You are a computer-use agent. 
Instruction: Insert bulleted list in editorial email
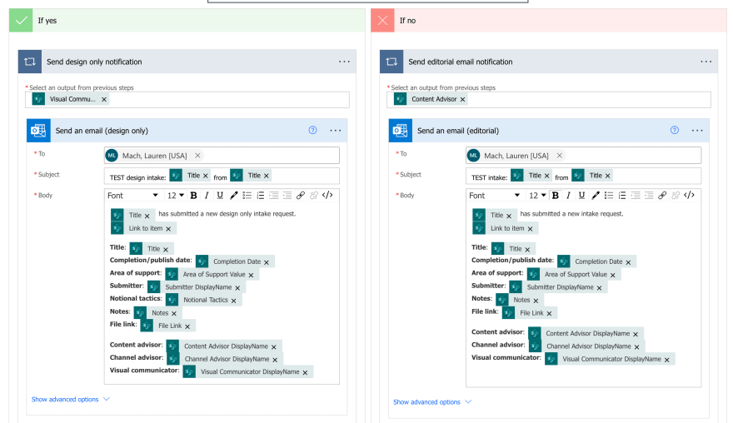(609, 196)
